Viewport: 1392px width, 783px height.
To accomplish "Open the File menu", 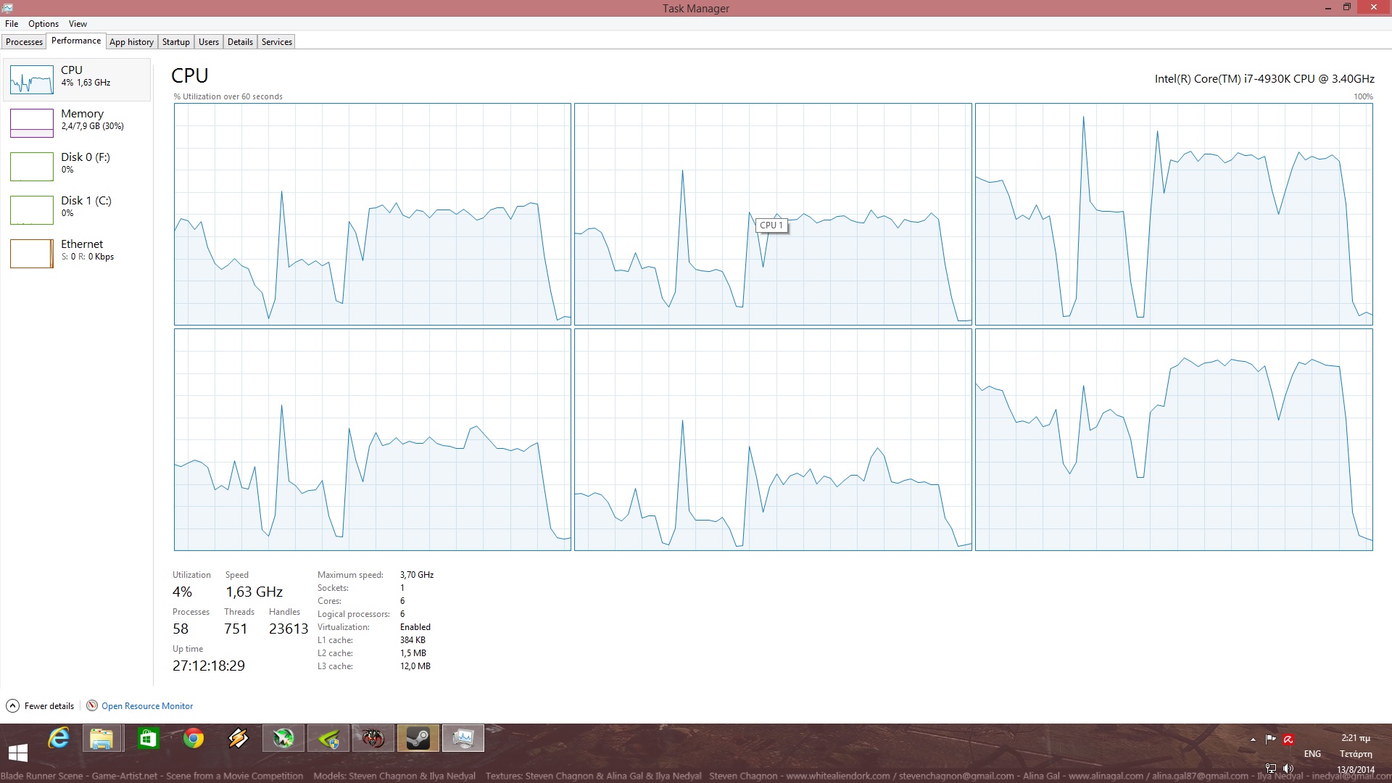I will pyautogui.click(x=12, y=24).
